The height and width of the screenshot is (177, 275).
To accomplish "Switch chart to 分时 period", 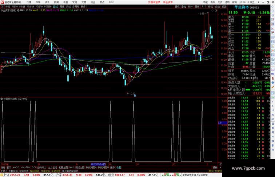I will coord(8,7).
